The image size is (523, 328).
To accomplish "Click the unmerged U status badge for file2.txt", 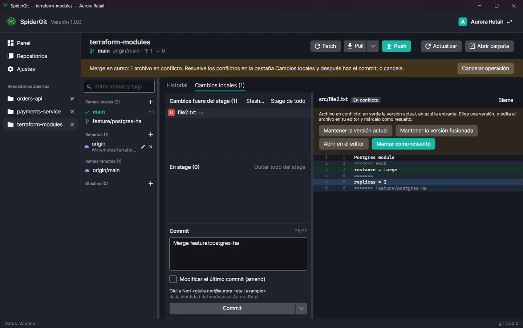I will pos(171,113).
